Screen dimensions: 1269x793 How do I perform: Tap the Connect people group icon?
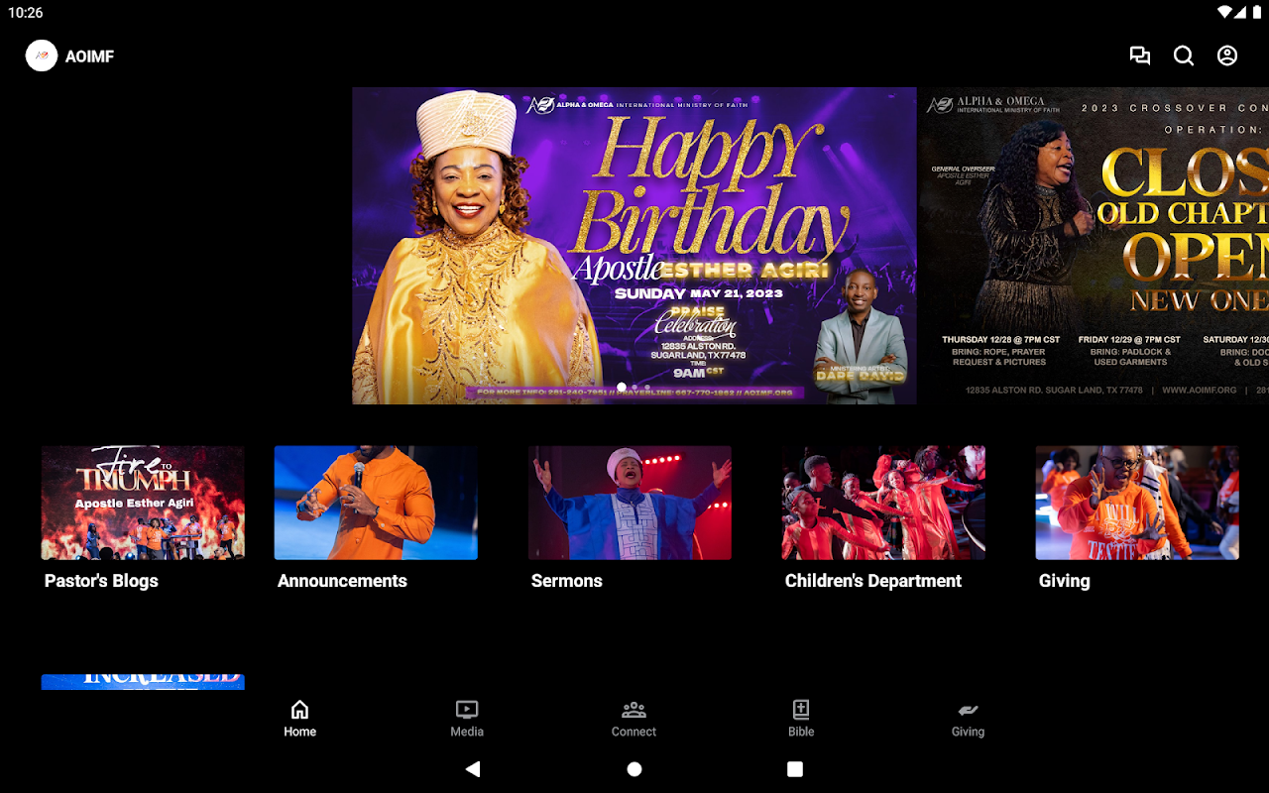tap(634, 710)
